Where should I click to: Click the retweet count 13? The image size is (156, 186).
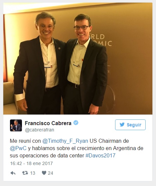[33, 173]
